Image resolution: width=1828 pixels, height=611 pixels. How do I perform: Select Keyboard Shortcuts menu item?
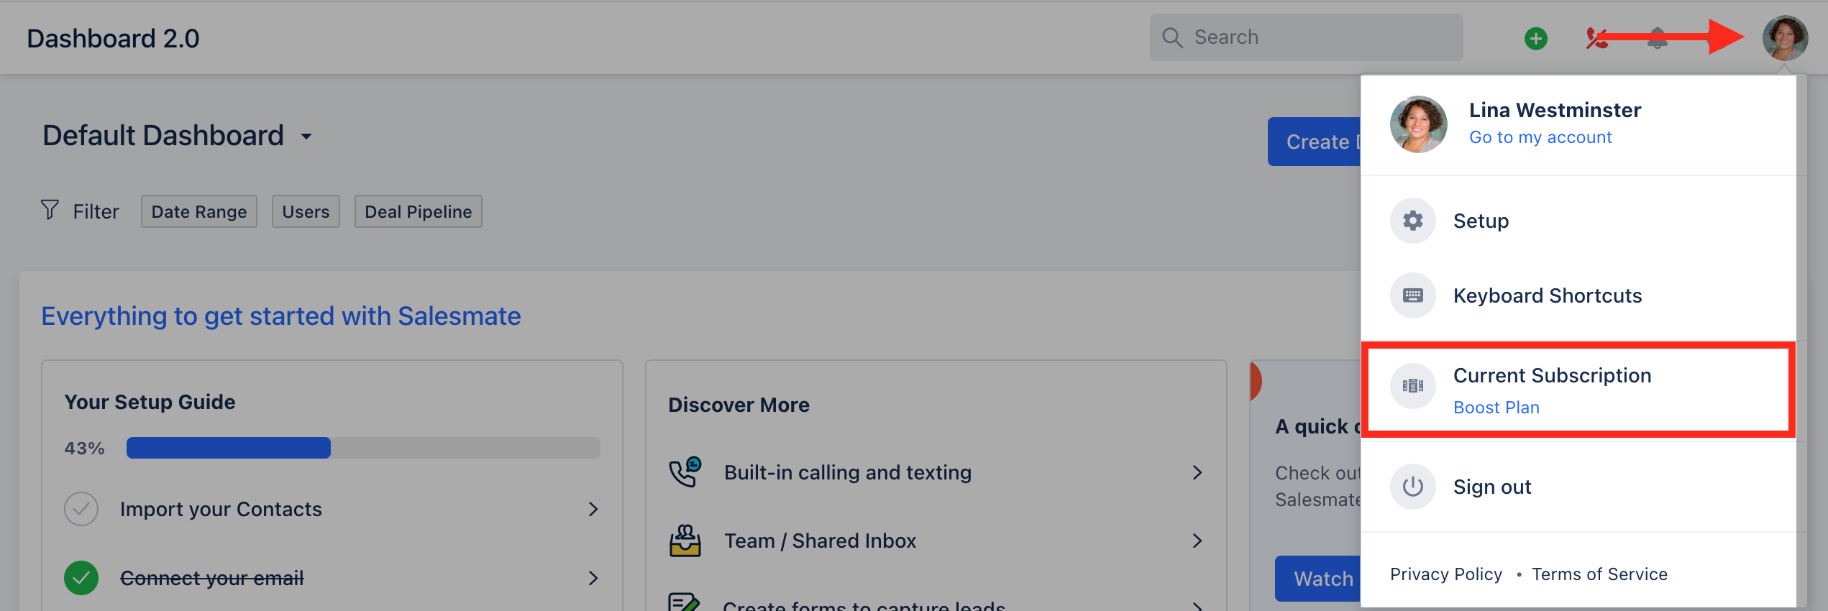(x=1578, y=295)
